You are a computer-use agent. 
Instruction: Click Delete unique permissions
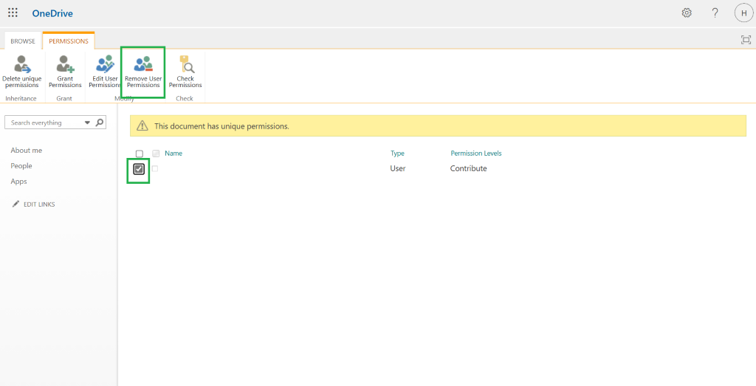point(21,72)
